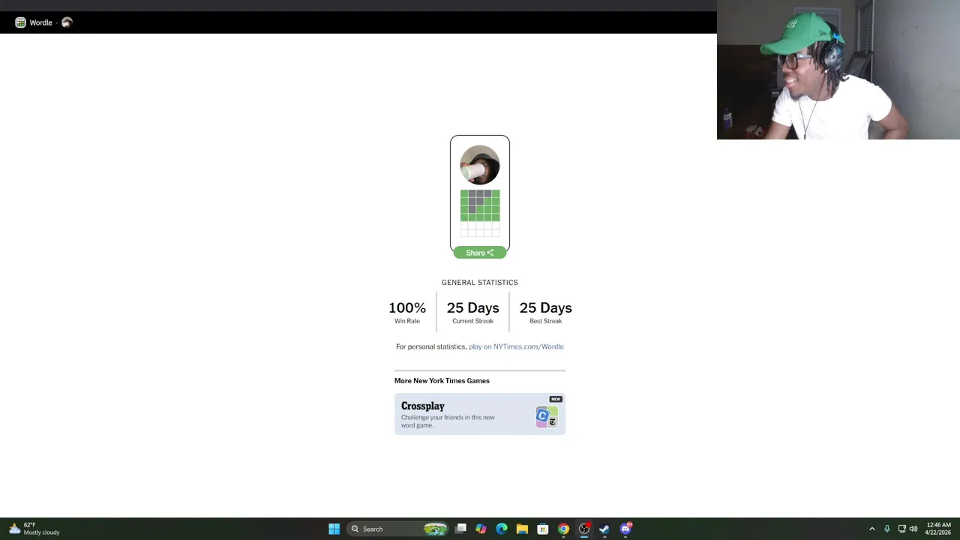Click the green Share button
Image resolution: width=960 pixels, height=540 pixels.
point(480,253)
